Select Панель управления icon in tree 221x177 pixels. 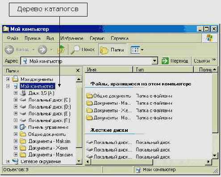pyautogui.click(x=23, y=127)
